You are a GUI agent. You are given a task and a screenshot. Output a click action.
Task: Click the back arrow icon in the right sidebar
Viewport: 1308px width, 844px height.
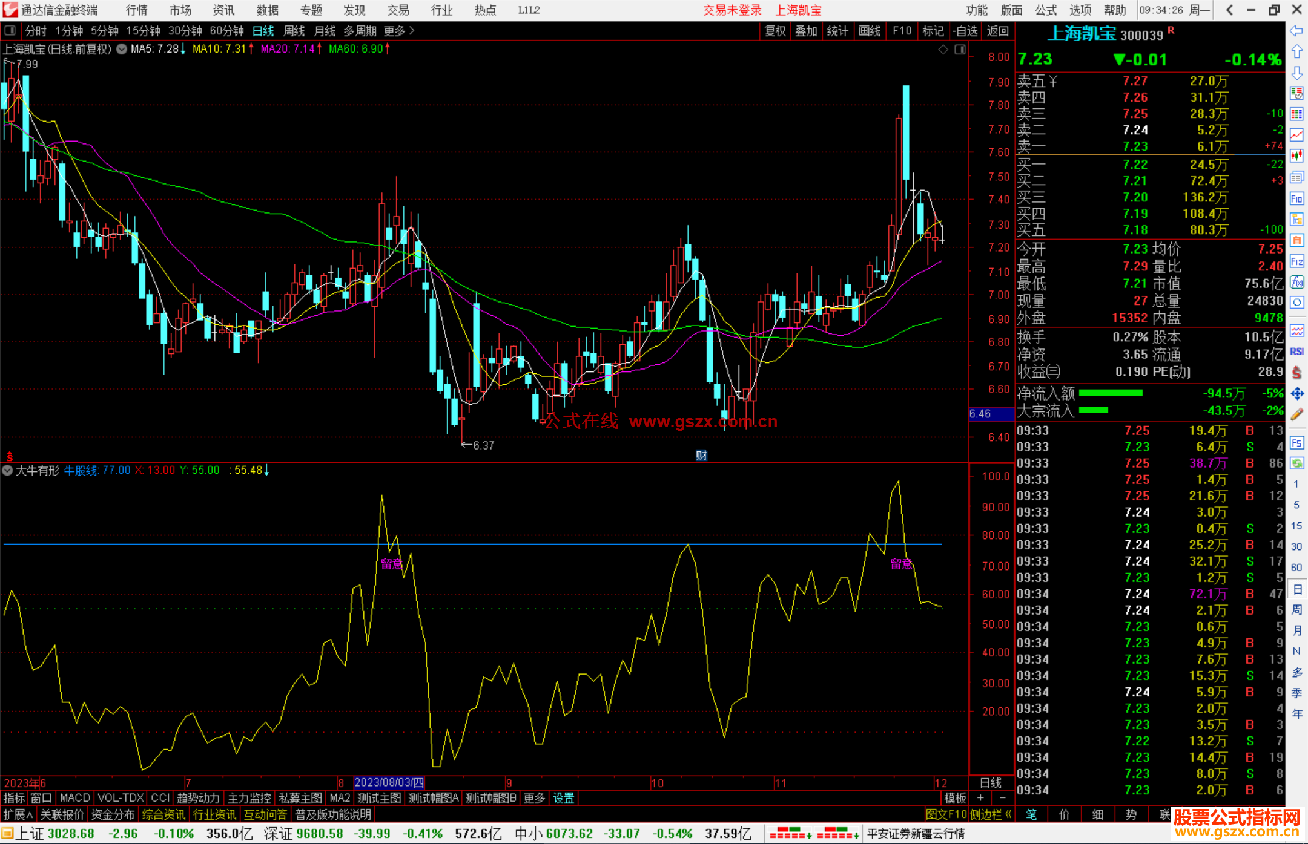tap(1296, 31)
